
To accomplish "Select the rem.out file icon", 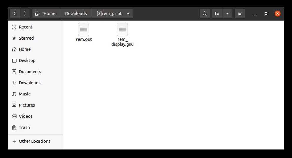I will point(84,29).
